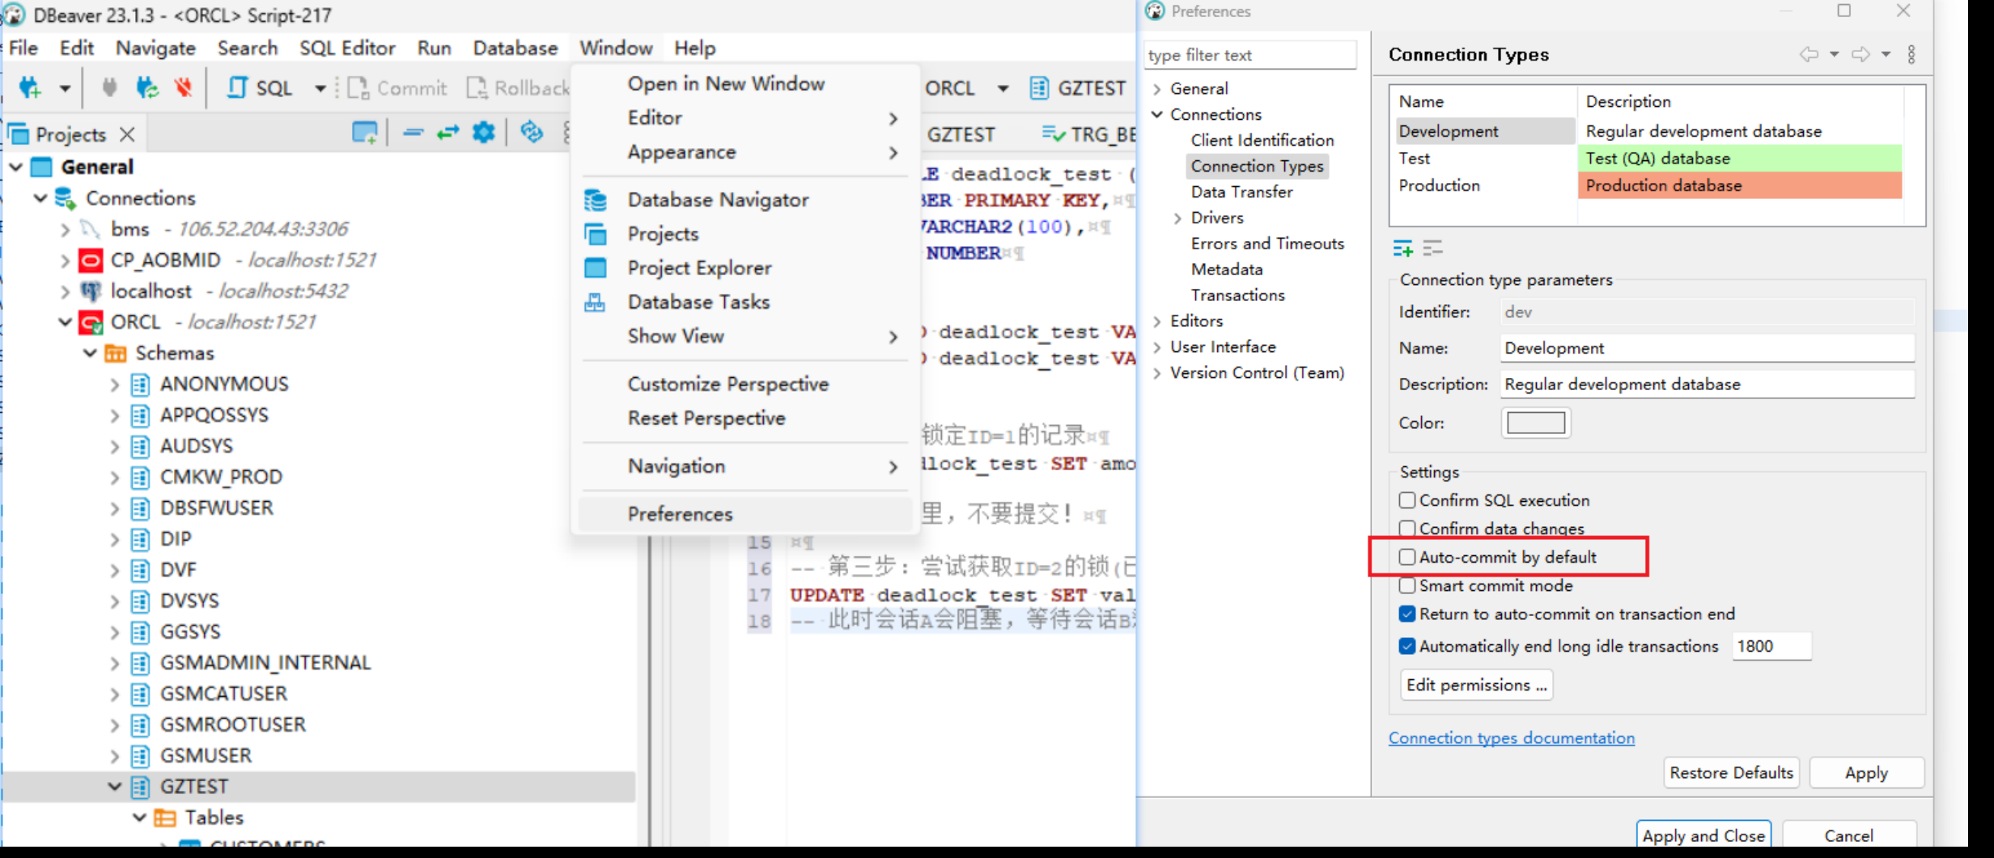This screenshot has width=1994, height=858.
Task: Open Connection types documentation link
Action: (1512, 738)
